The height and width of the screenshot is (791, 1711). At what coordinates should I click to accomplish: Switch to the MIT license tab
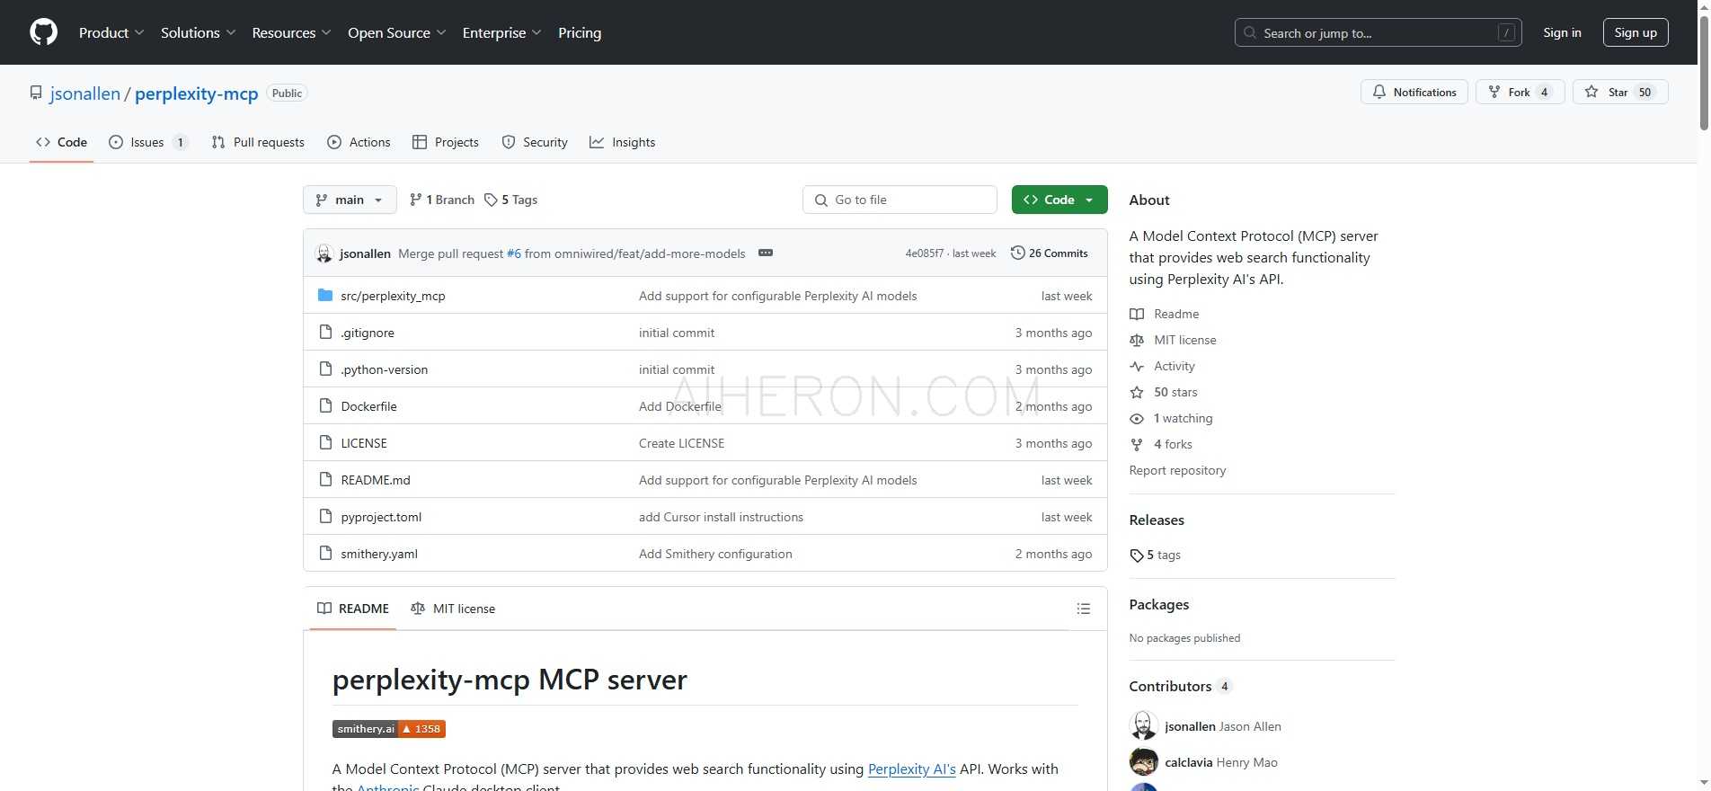pos(453,609)
